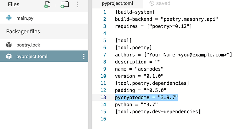Click line number 16 in gutter
Screen dimensions: 252x129
click(x=103, y=119)
